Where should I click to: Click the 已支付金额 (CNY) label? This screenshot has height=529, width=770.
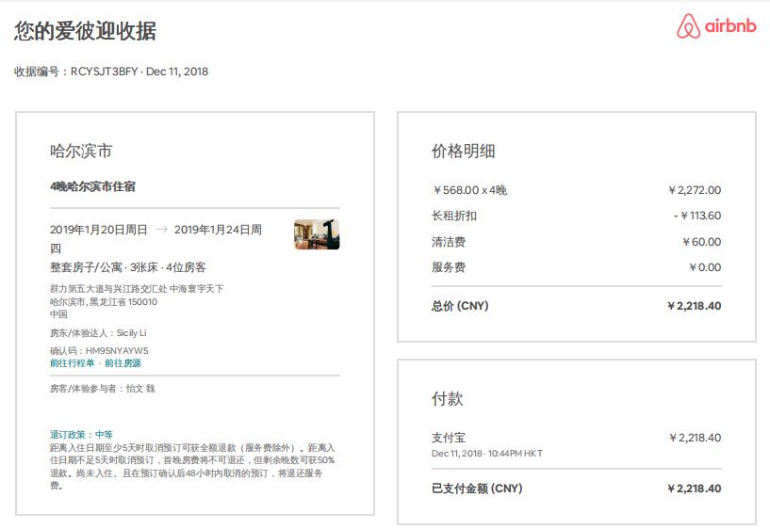coord(477,489)
